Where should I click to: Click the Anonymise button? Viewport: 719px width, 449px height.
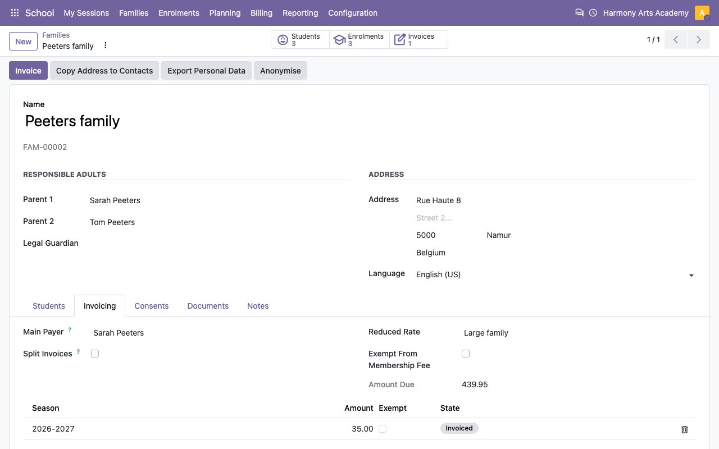tap(280, 71)
